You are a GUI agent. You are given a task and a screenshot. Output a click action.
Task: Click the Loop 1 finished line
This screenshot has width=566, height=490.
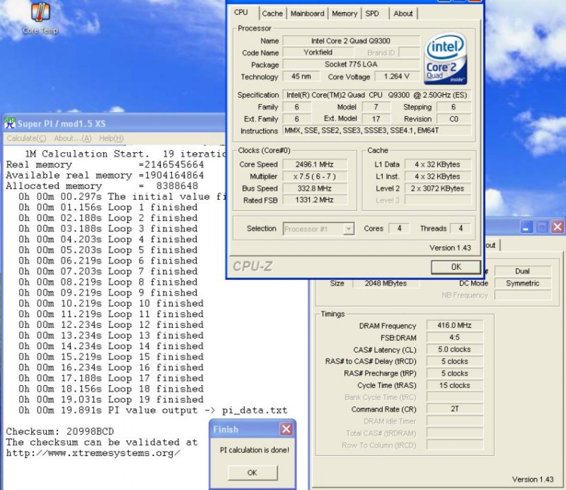[108, 207]
